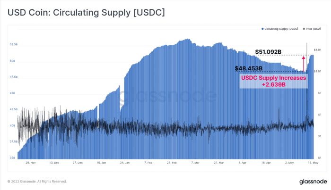The width and height of the screenshot is (331, 190).
Task: Click the glassnode watermark in chart center
Action: tap(168, 96)
